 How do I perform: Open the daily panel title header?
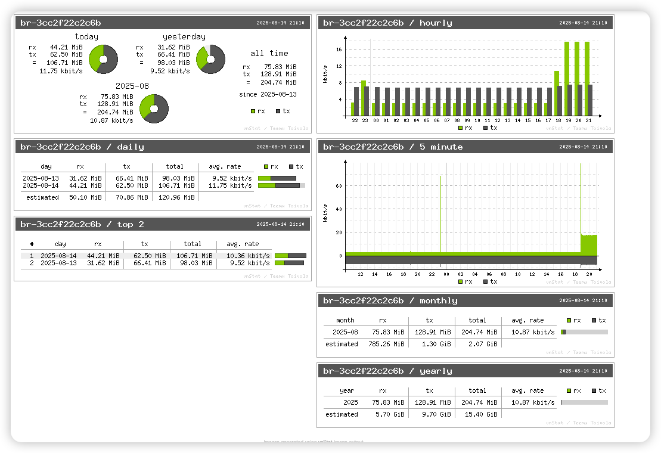pyautogui.click(x=163, y=147)
